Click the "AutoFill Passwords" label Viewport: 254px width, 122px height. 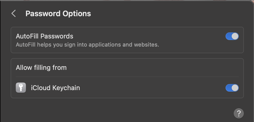tap(44, 36)
